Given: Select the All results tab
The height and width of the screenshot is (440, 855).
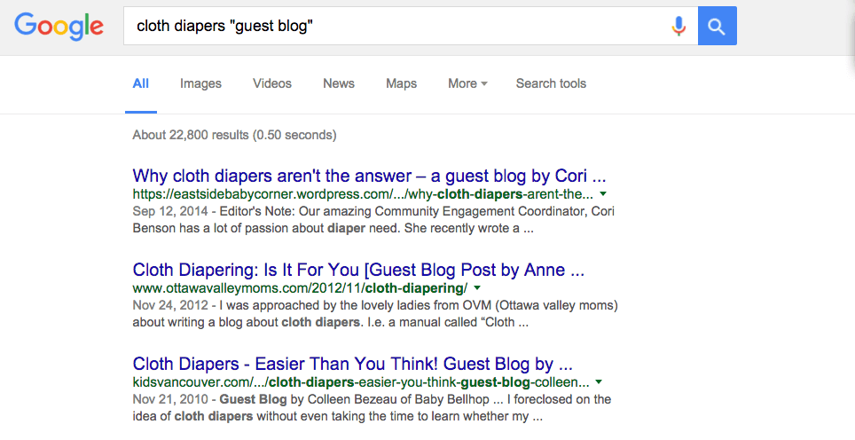Looking at the screenshot, I should click(x=141, y=83).
